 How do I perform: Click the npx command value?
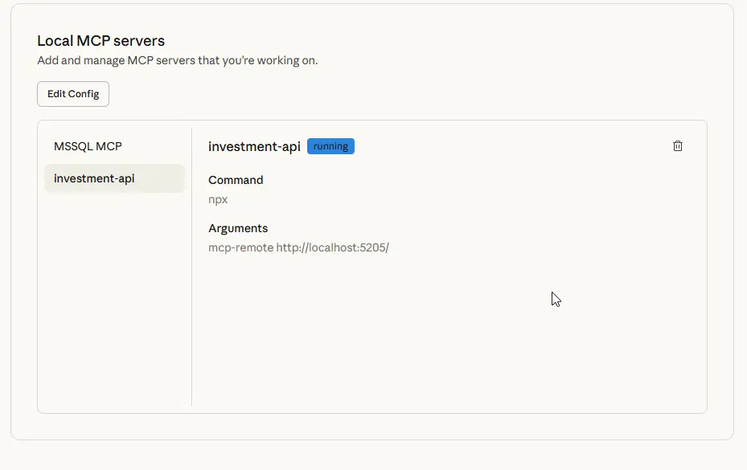click(218, 199)
